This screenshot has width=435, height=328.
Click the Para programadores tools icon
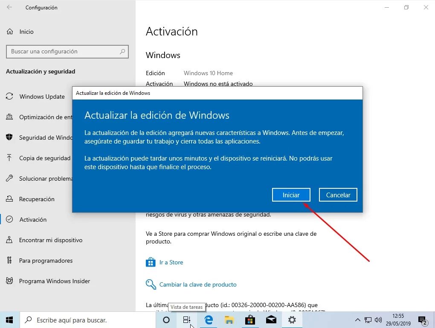(9, 260)
